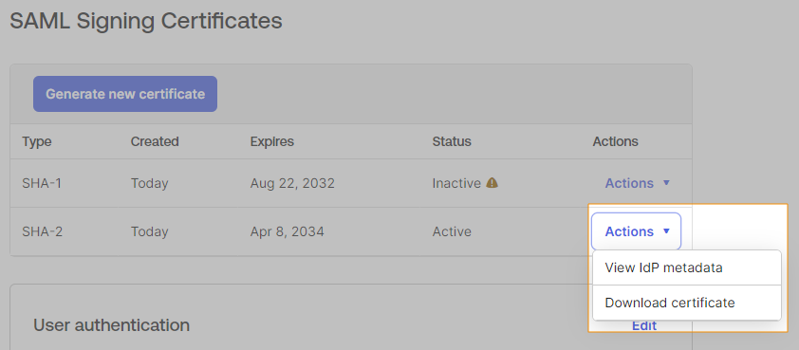This screenshot has height=350, width=799.
Task: Click the Apr 8, 2034 expiry date
Action: point(287,231)
